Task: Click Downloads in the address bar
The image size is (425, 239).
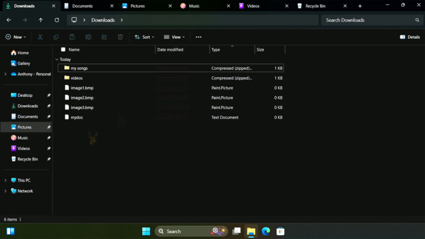Action: coord(103,20)
